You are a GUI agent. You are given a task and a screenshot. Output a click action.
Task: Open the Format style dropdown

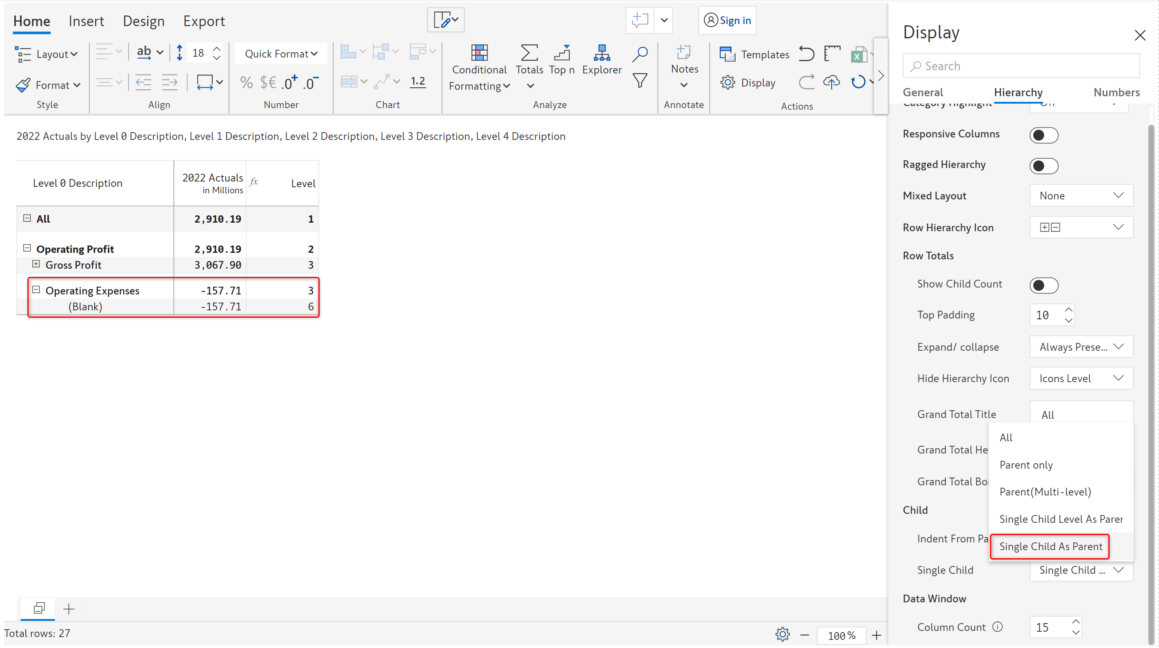(x=48, y=85)
